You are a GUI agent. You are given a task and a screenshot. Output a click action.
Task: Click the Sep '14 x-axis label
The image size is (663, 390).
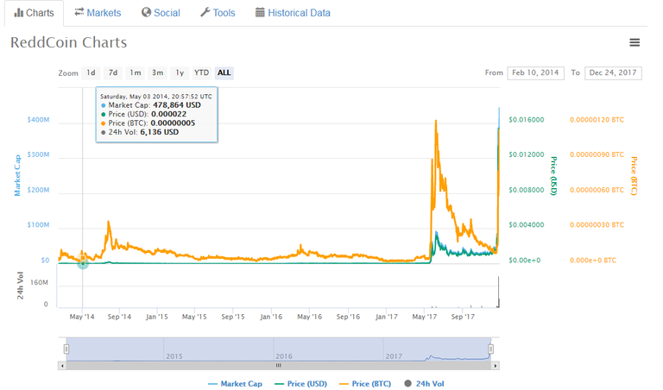119,317
